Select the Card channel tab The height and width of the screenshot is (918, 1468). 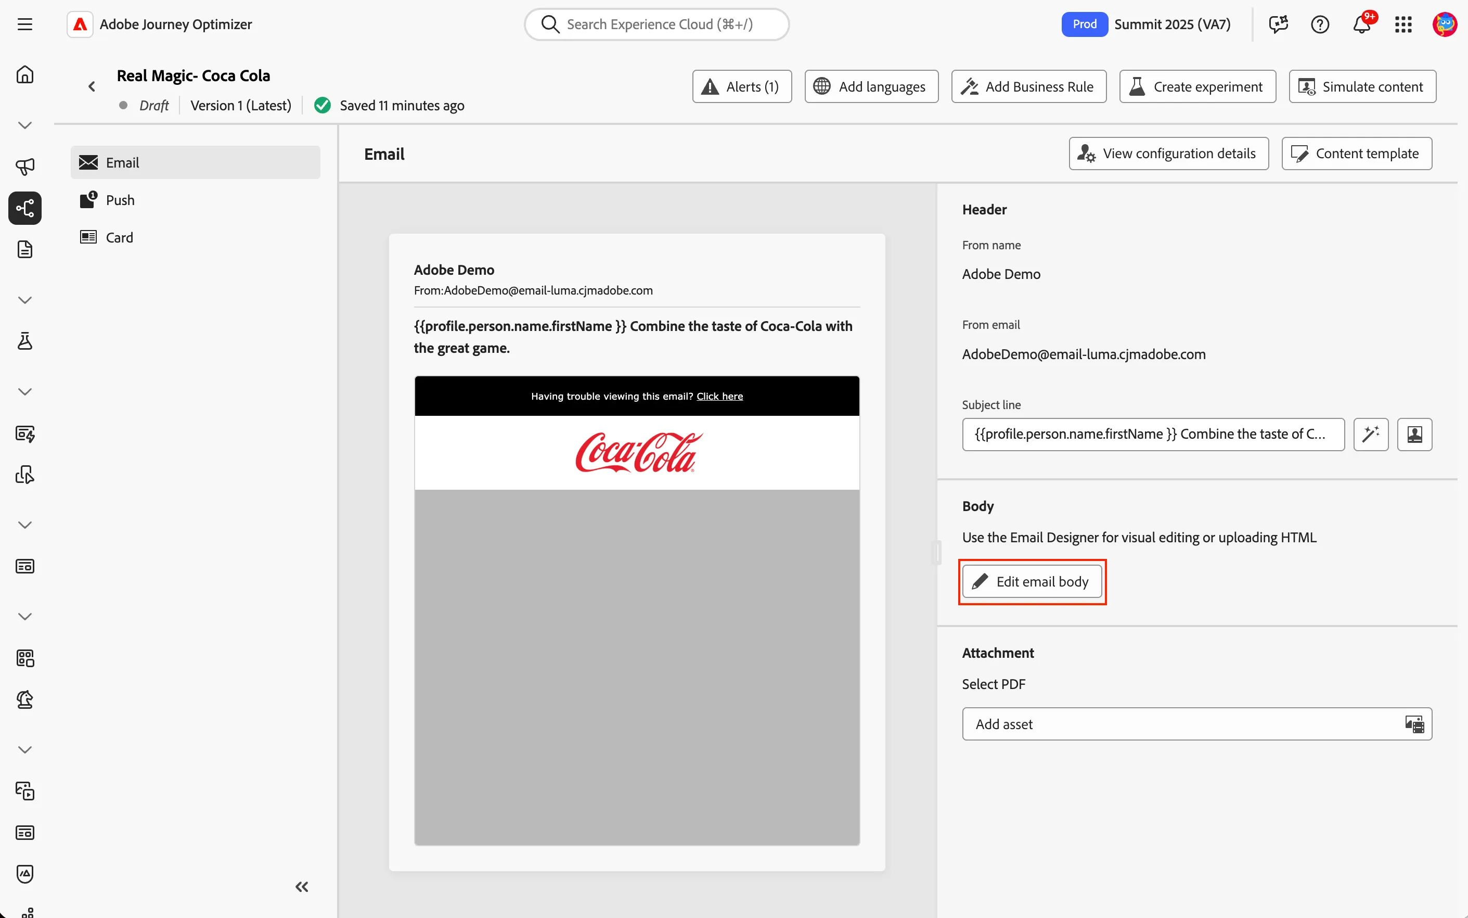click(x=196, y=237)
